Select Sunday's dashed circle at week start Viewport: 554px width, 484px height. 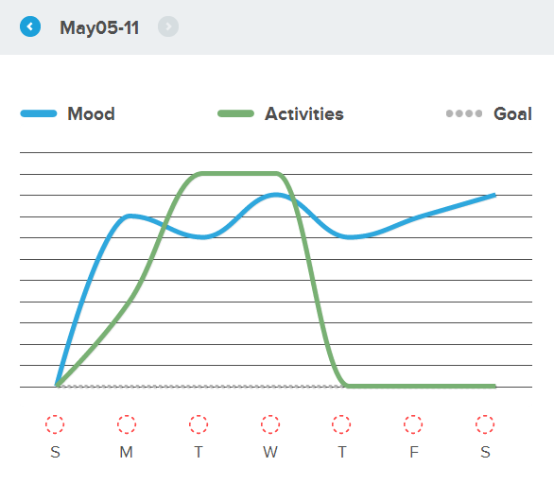[x=55, y=424]
